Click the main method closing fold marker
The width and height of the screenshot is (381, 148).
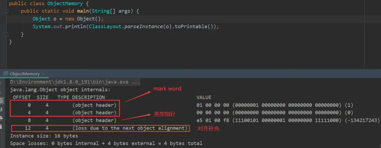(7, 34)
